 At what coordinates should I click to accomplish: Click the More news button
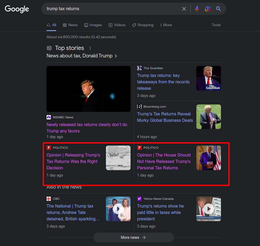coord(133,237)
